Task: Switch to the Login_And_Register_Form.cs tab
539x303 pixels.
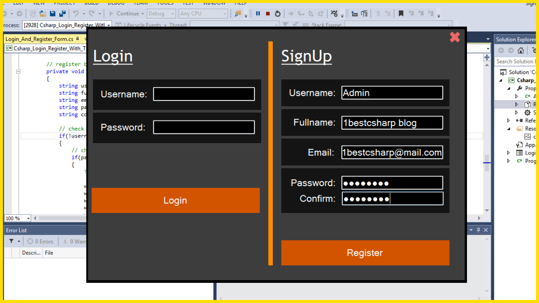Action: 39,39
